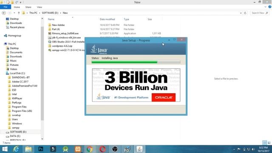Click the File Explorer taskbar icon

click(x=28, y=149)
